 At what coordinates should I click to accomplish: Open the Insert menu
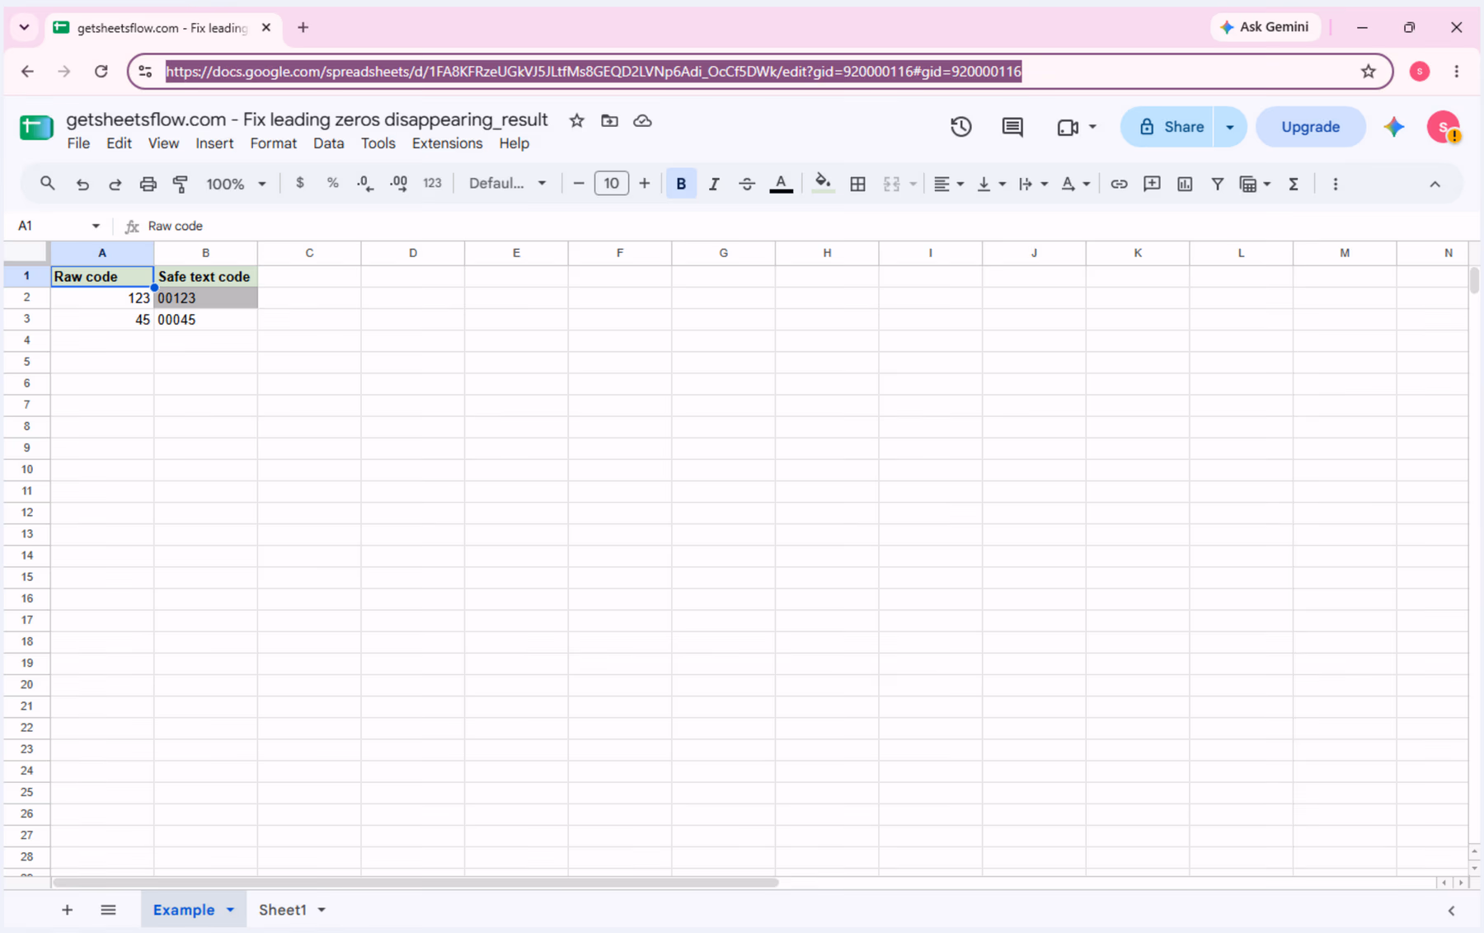click(214, 143)
